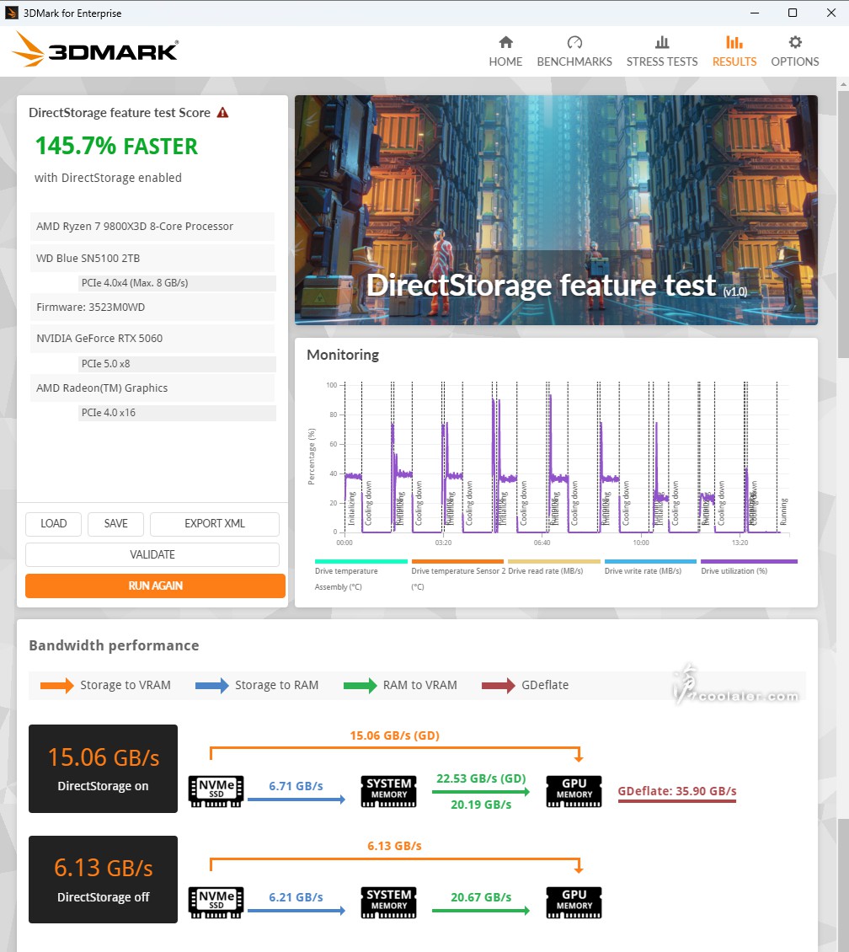Click the blue Storage to RAM arrow
Image resolution: width=849 pixels, height=952 pixels.
click(211, 686)
